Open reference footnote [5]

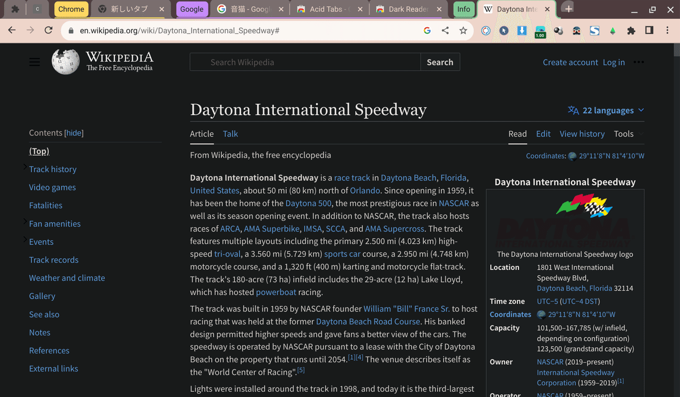[301, 370]
